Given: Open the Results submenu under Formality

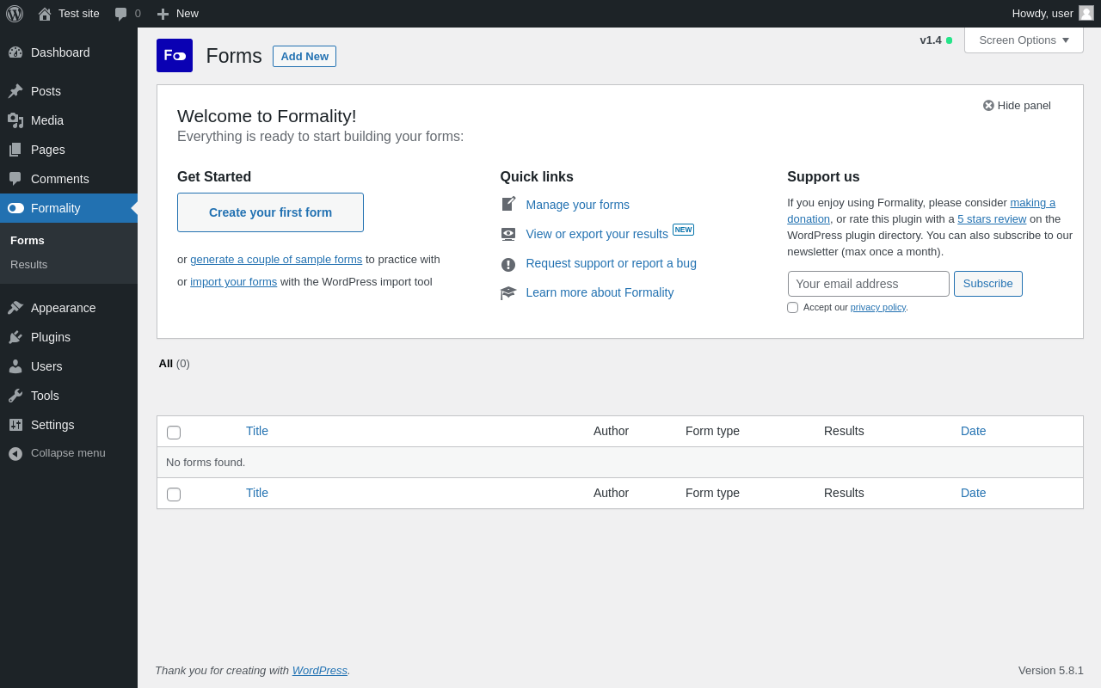Looking at the screenshot, I should (x=29, y=265).
